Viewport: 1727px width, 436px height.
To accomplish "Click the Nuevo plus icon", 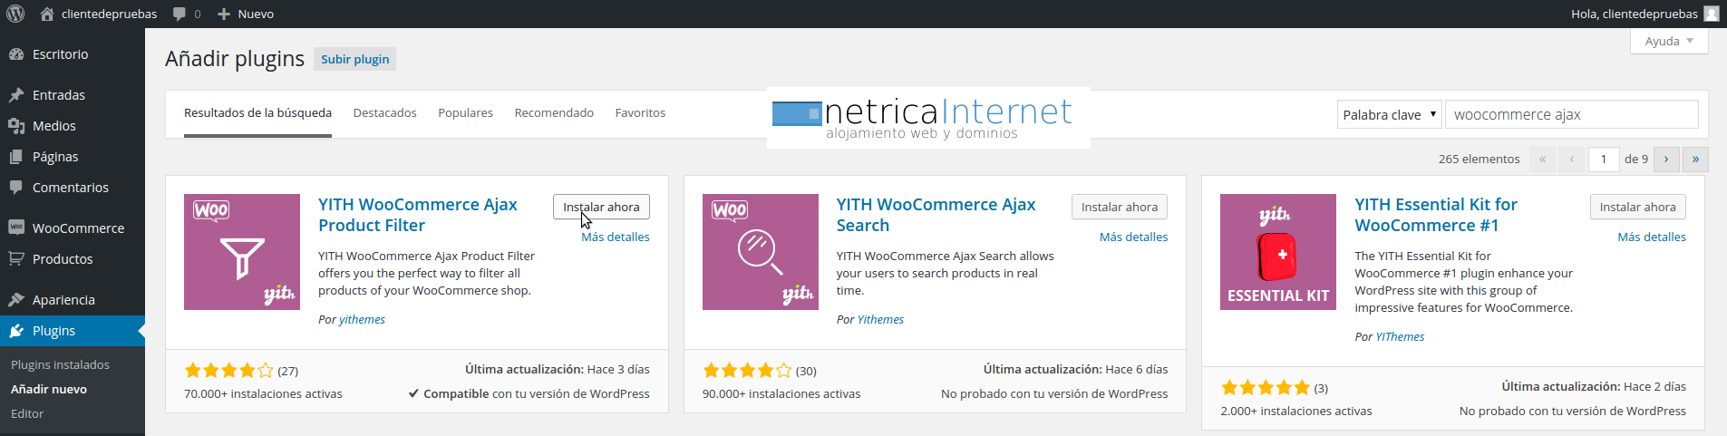I will [224, 14].
